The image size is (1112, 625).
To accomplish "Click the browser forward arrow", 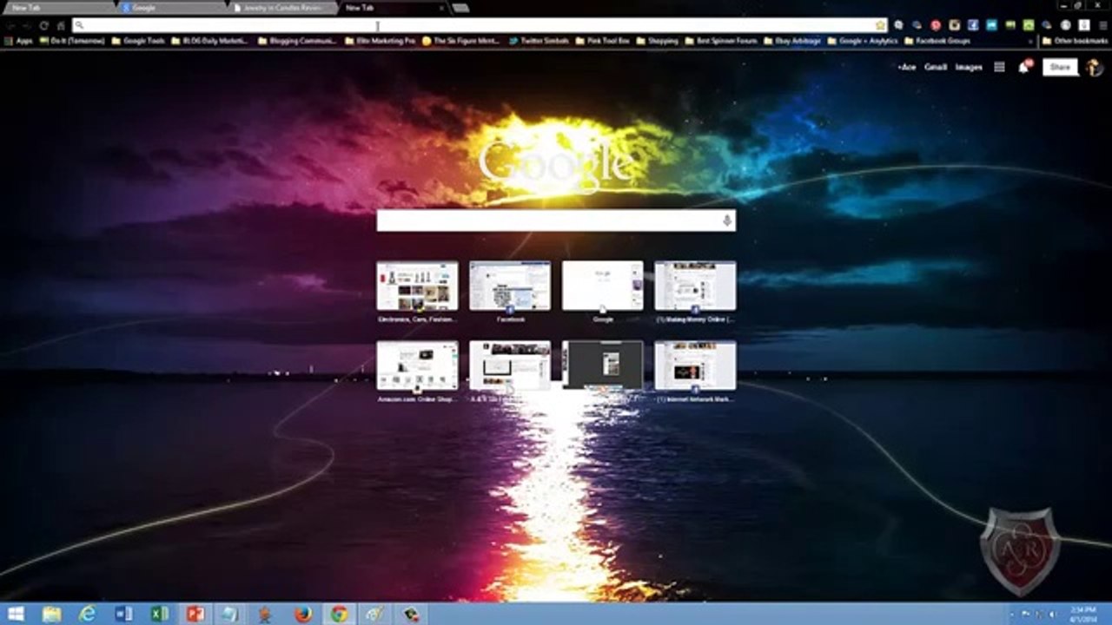I will tap(27, 26).
